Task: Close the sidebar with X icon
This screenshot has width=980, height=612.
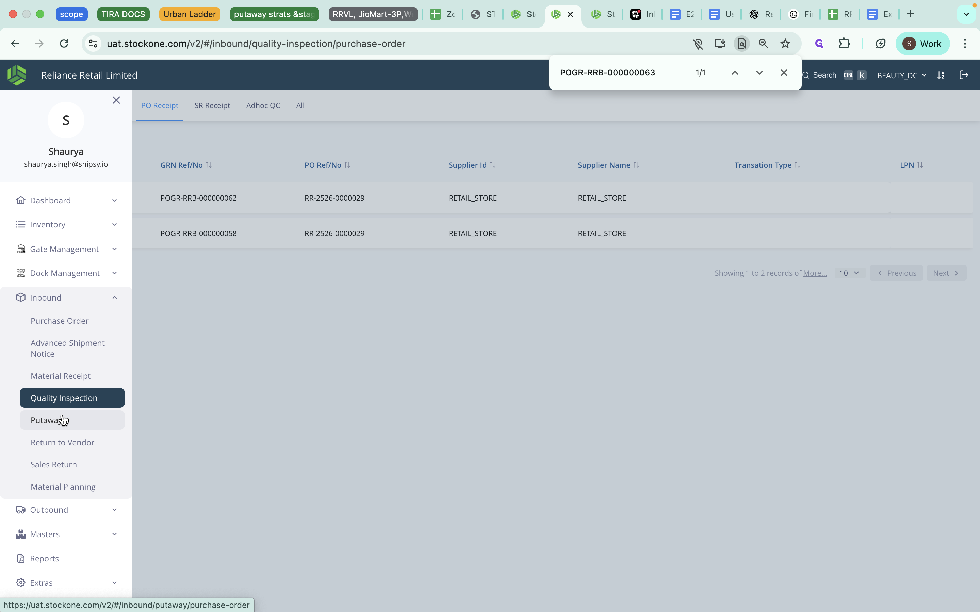Action: (x=116, y=100)
